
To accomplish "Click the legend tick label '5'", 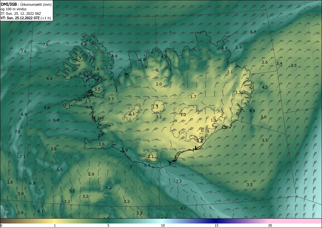I will (x=108, y=225).
